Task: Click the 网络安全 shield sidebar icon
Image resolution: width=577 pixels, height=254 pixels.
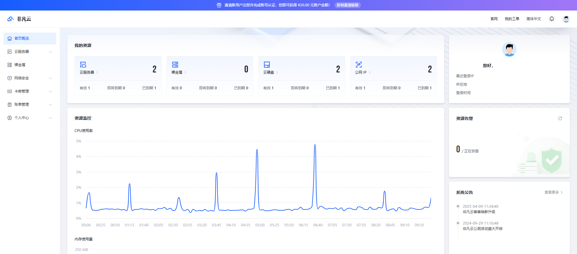Action: [10, 78]
